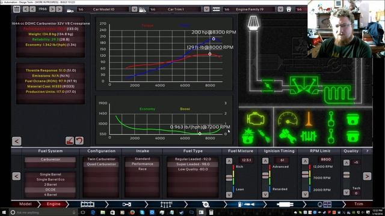Increase Quality with up arrow
Image resolution: width=385 pixels, height=216 pixels.
tap(346, 163)
